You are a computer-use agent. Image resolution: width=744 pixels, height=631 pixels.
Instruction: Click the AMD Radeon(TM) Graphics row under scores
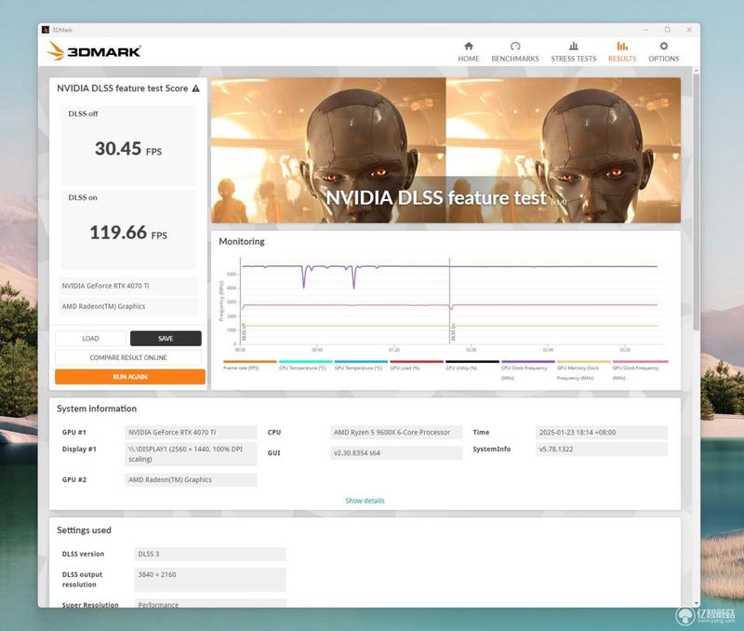coord(128,306)
